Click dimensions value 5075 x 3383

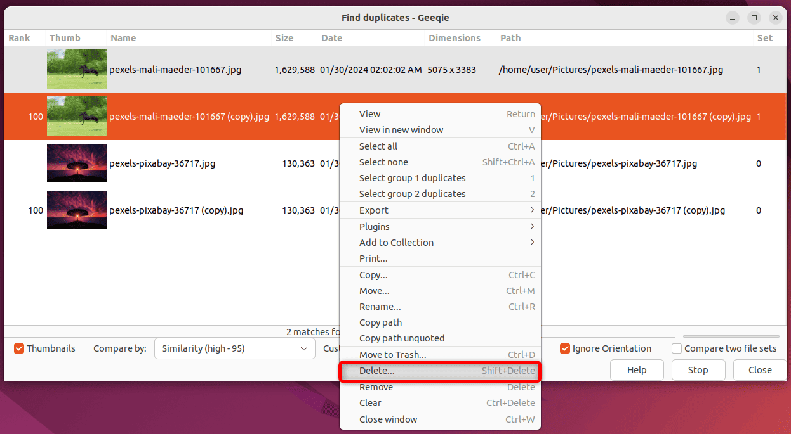452,70
